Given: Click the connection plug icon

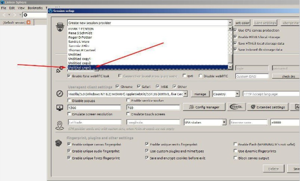Looking at the screenshot, I should (x=59, y=69).
